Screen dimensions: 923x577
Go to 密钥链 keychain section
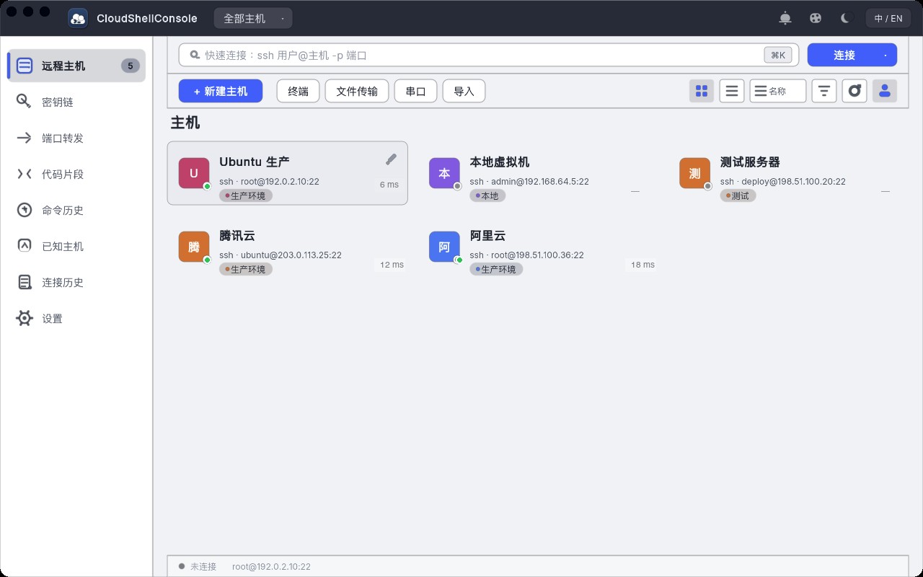click(76, 102)
